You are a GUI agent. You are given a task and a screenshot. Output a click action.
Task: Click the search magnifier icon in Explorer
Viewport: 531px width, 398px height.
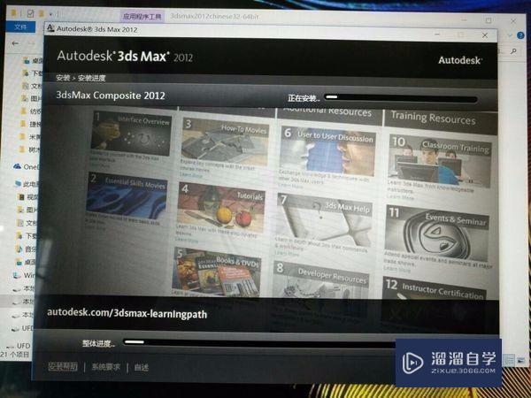tap(513, 51)
